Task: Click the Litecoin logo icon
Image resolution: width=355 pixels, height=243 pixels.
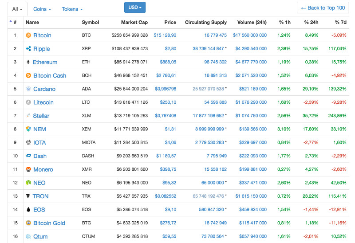Action: click(28, 102)
